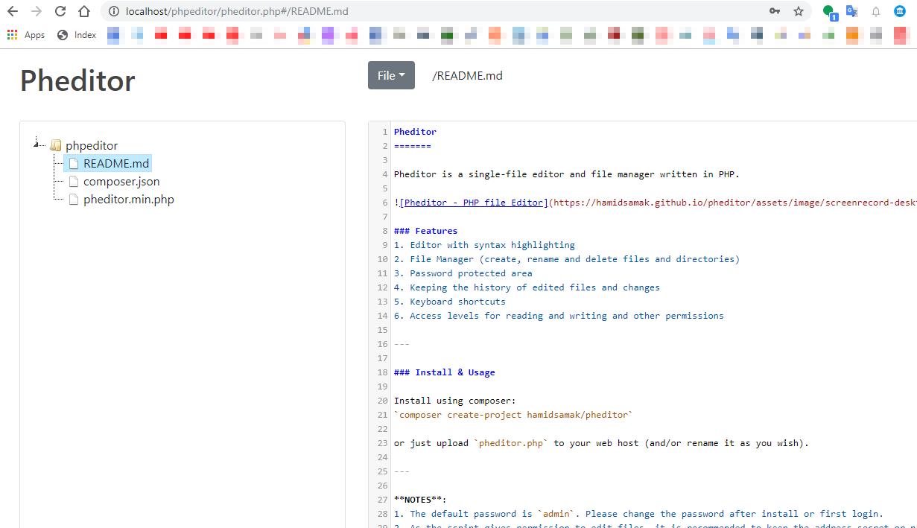Select README.md in the file tree

coord(116,163)
